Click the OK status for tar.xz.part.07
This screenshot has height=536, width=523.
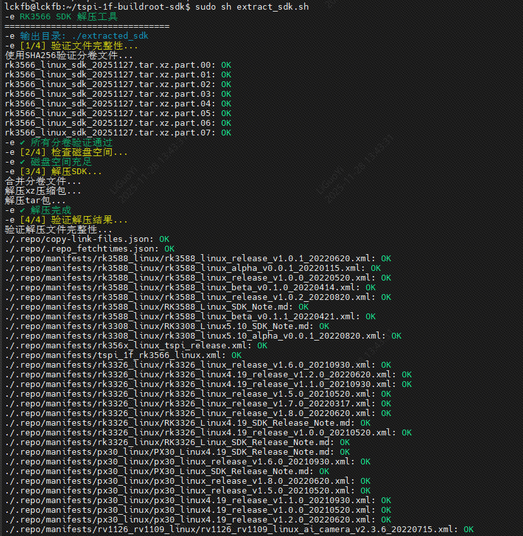(226, 133)
